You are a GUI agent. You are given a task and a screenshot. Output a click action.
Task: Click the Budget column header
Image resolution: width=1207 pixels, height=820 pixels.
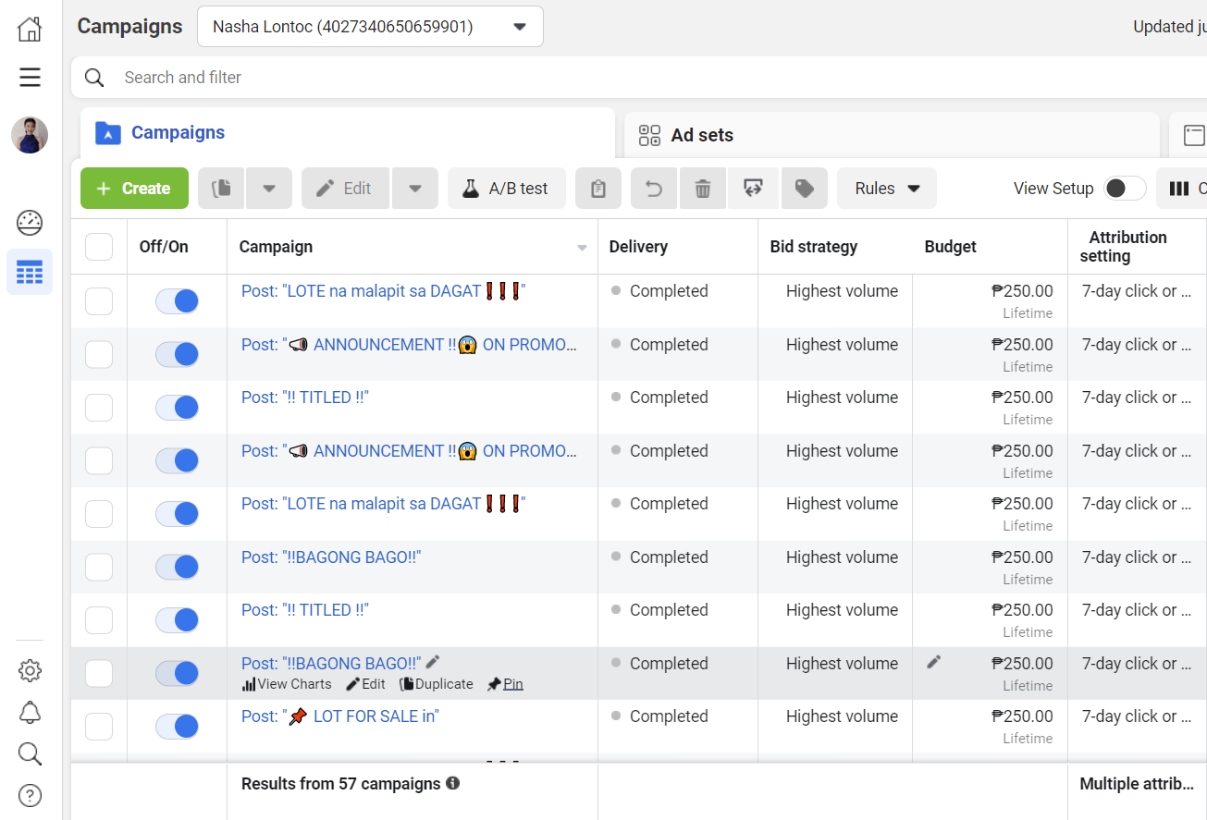950,247
